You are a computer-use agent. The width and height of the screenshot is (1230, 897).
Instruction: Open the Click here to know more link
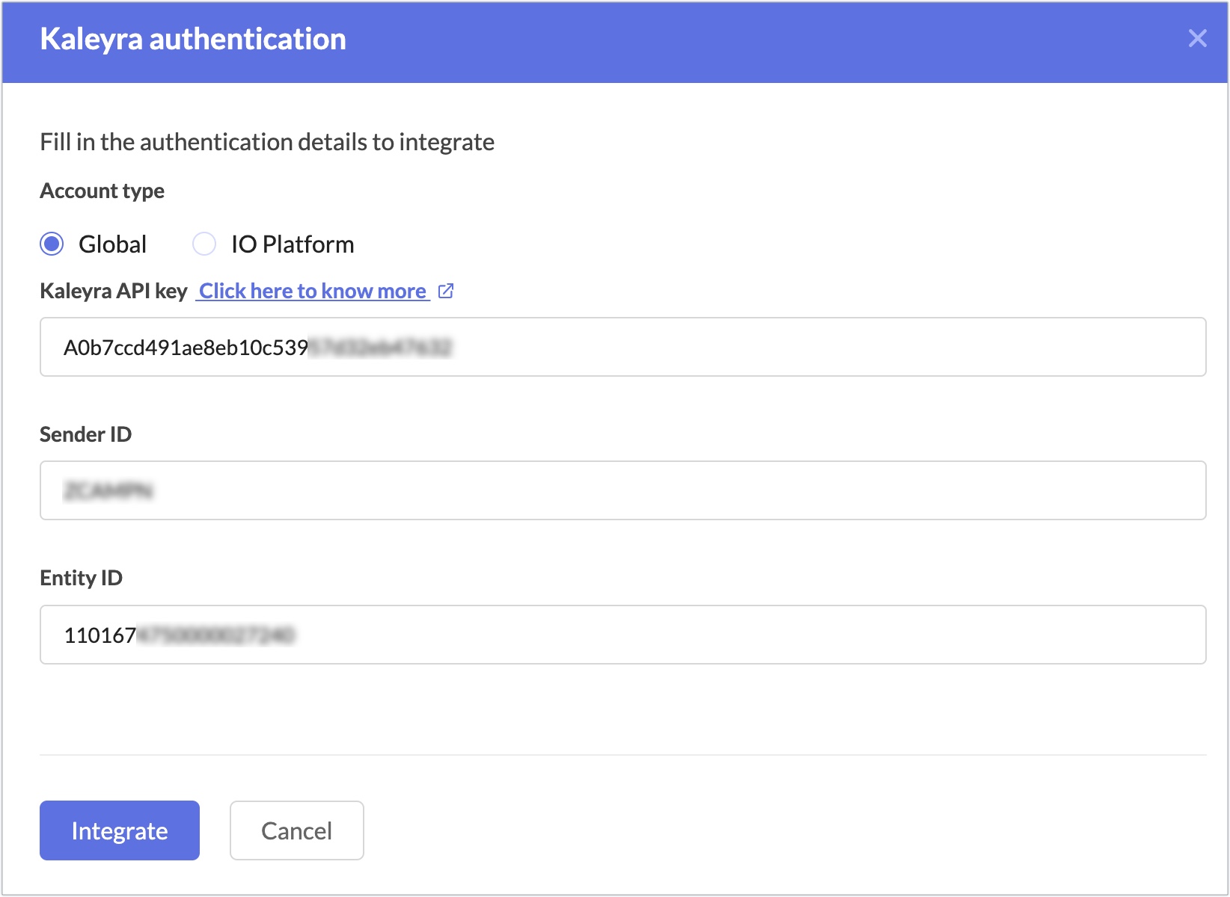point(313,291)
